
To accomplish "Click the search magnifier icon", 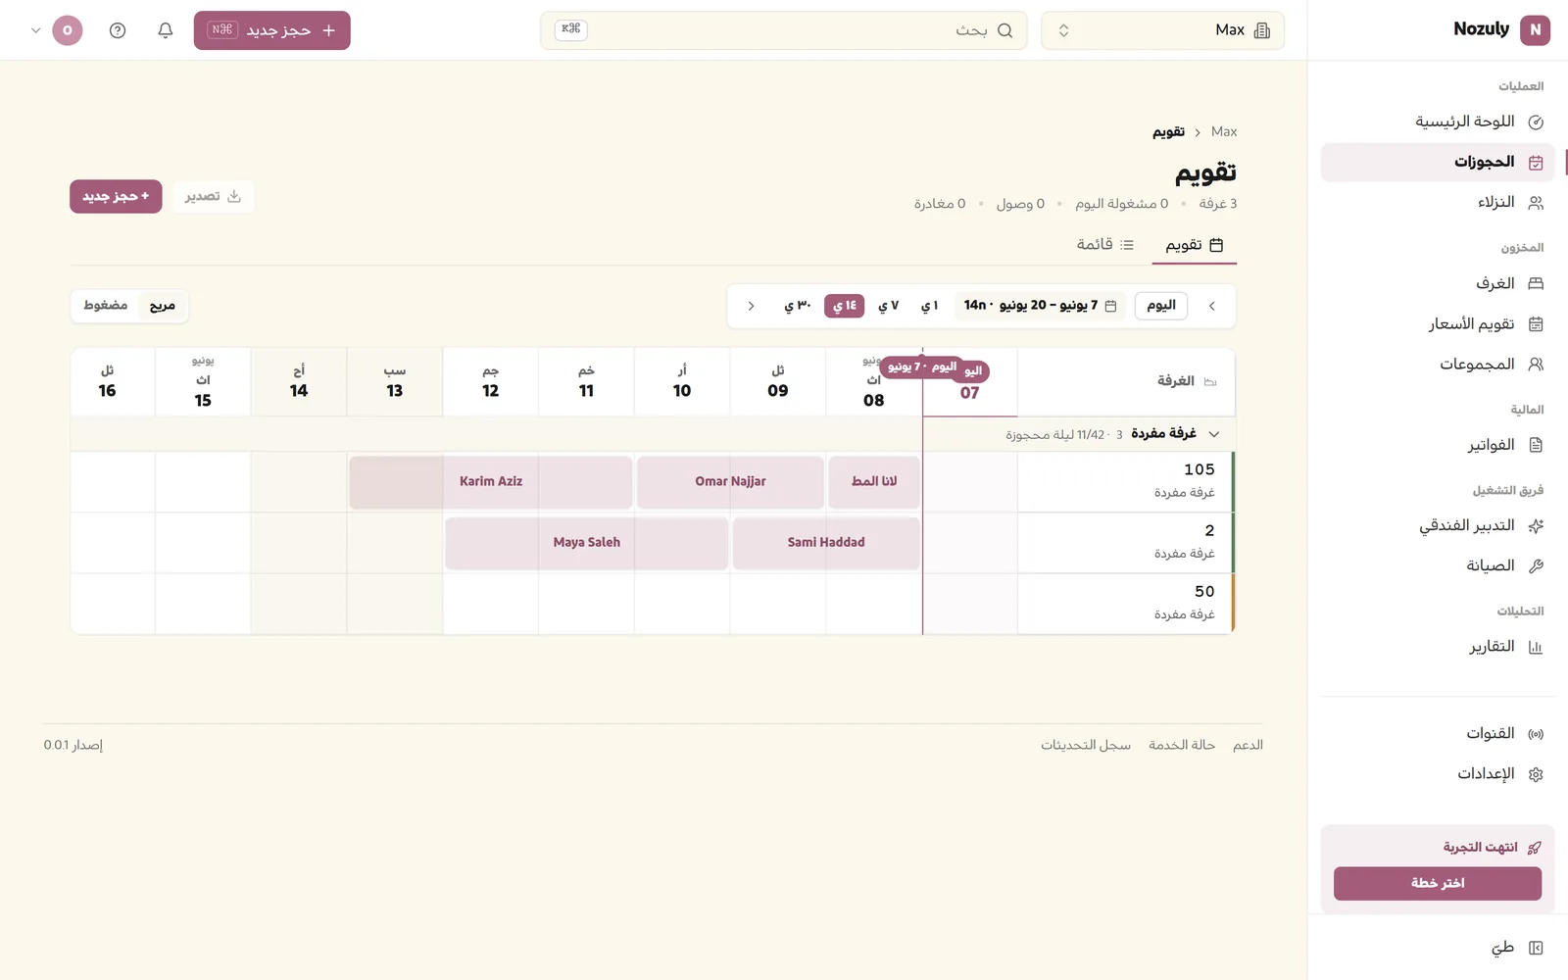I will coord(1004,30).
